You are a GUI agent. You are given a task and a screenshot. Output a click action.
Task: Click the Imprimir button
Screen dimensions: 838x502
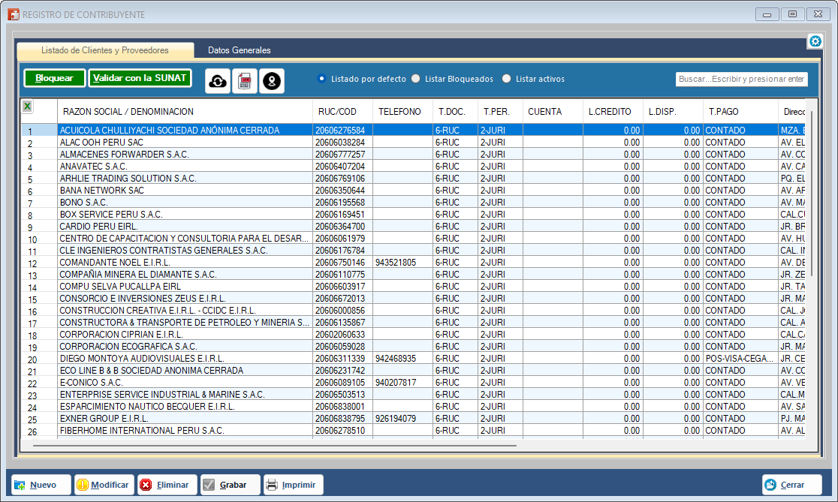tap(294, 485)
